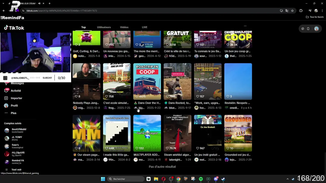Click caption 'Revisión: Neopets ...'

point(237,103)
